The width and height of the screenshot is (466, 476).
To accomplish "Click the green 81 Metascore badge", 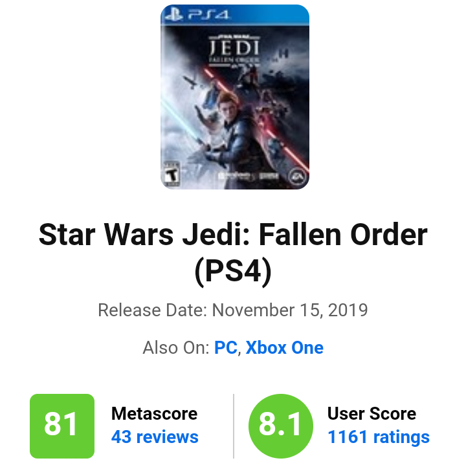I will pyautogui.click(x=62, y=426).
